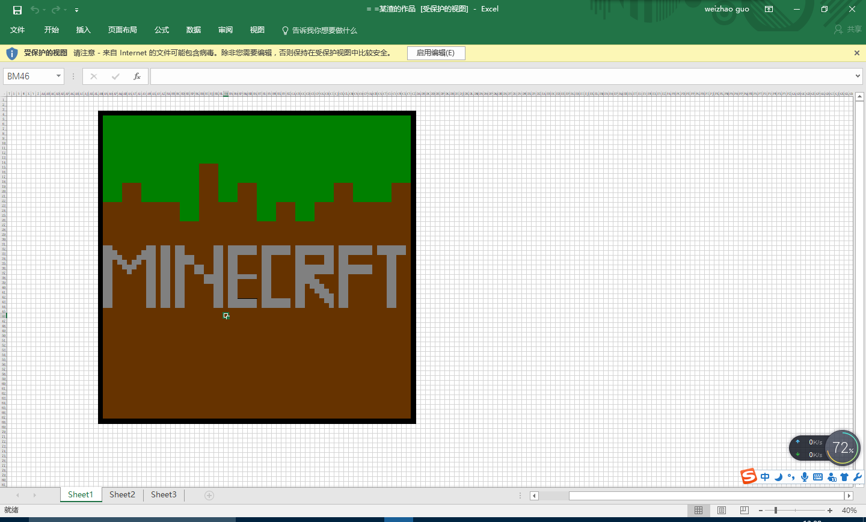Click the previous sheet navigation arrow

17,496
